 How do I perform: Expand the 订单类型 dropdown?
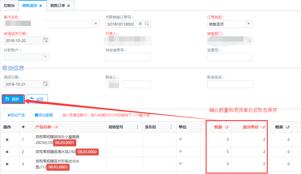pyautogui.click(x=249, y=24)
